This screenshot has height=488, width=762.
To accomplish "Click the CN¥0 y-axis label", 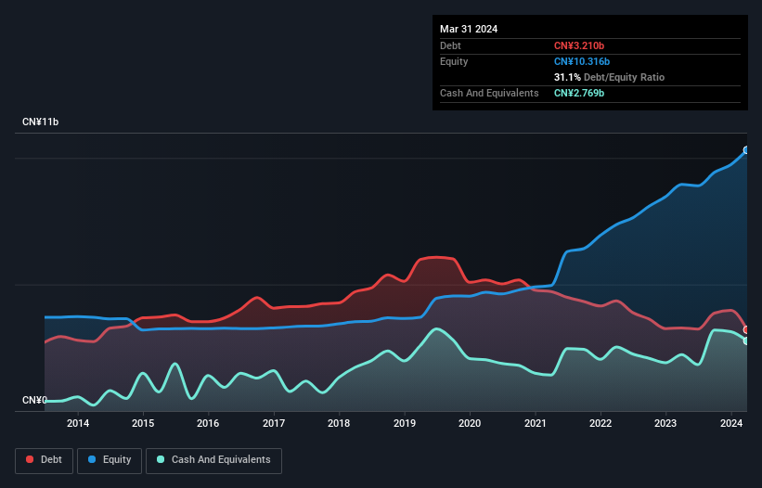I will point(34,400).
